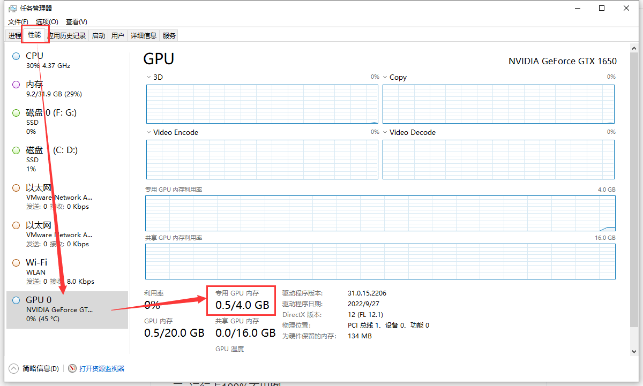Maximize the Task Manager window
643x386 pixels.
tap(602, 9)
